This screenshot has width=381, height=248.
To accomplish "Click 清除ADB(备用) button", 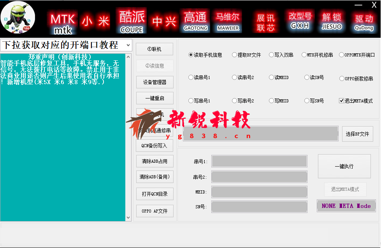I will [x=155, y=177].
